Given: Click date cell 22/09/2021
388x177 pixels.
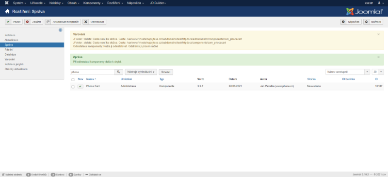Looking at the screenshot, I should pos(235,87).
